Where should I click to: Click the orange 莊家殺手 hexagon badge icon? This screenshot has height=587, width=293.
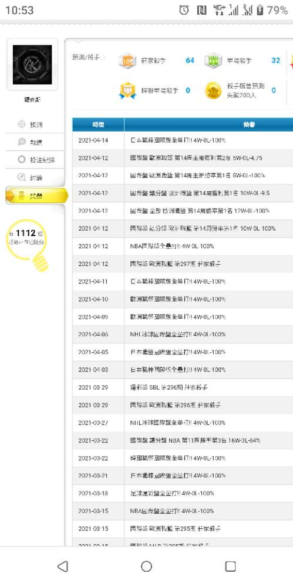127,60
